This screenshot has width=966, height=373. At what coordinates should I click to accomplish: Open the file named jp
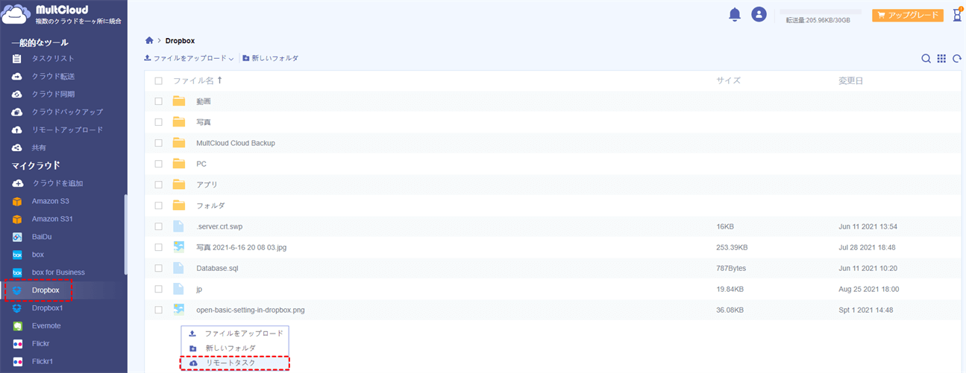(200, 289)
